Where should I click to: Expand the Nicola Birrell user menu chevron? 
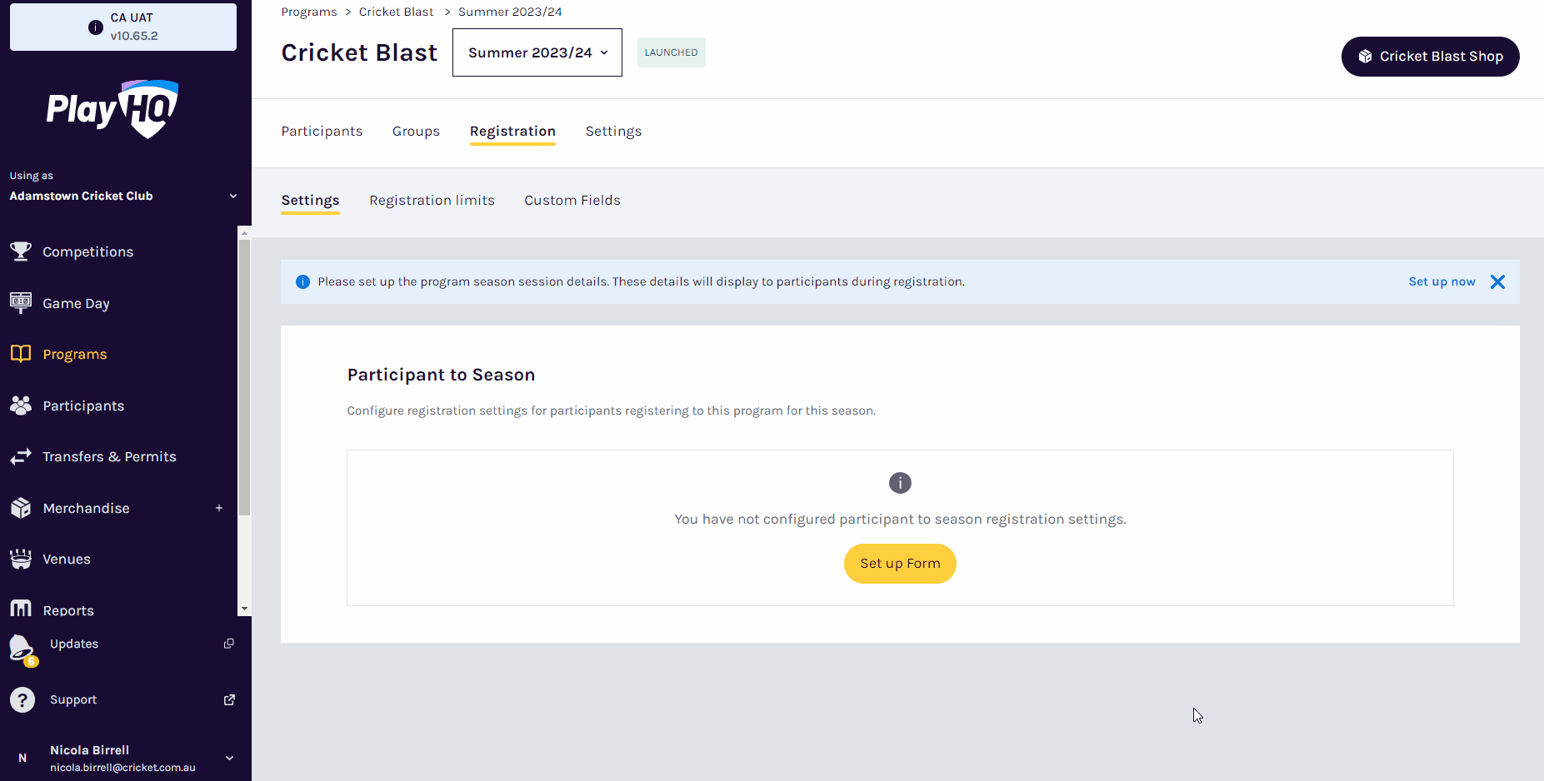point(229,758)
